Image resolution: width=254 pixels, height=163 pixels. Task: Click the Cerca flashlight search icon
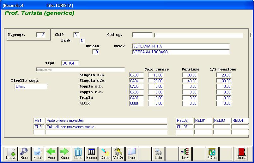pos(105,154)
